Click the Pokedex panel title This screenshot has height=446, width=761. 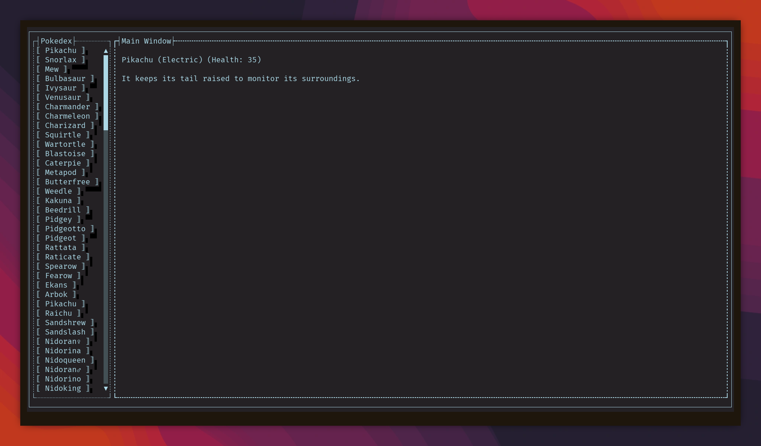[56, 41]
